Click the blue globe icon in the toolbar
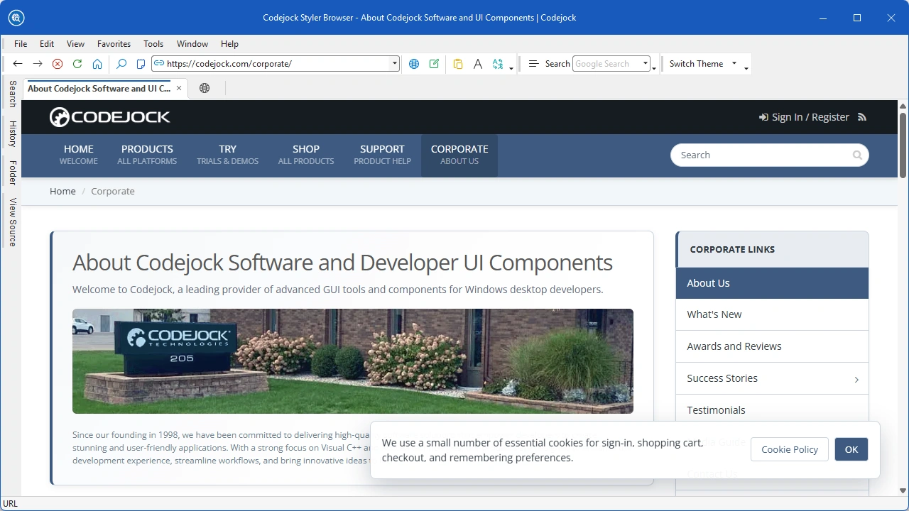Viewport: 909px width, 511px height. 414,64
